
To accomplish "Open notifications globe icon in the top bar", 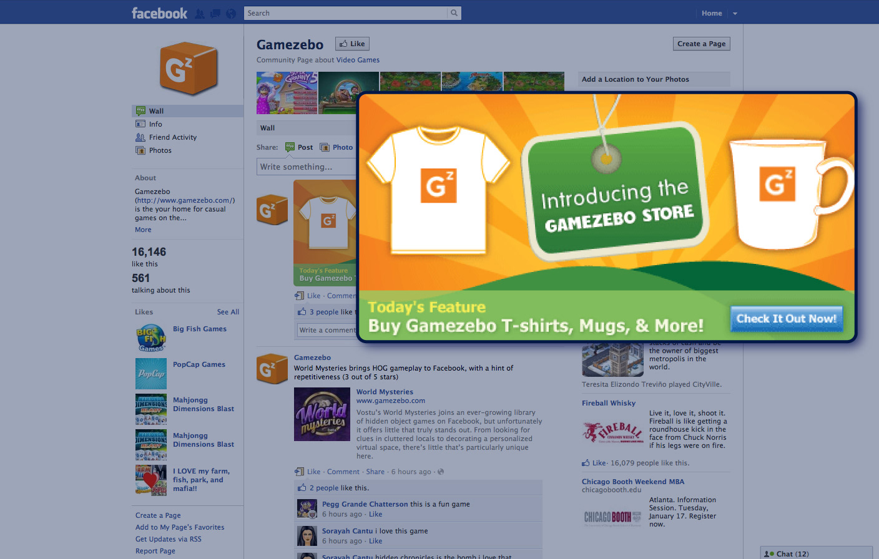I will click(x=231, y=13).
